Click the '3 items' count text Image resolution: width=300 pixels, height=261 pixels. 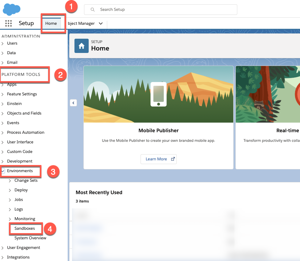[82, 201]
